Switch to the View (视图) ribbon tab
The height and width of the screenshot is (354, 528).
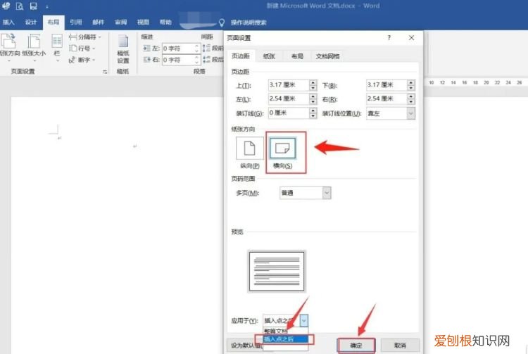coord(143,23)
